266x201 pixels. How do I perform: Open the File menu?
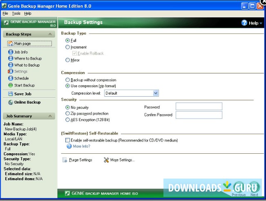(x=5, y=13)
